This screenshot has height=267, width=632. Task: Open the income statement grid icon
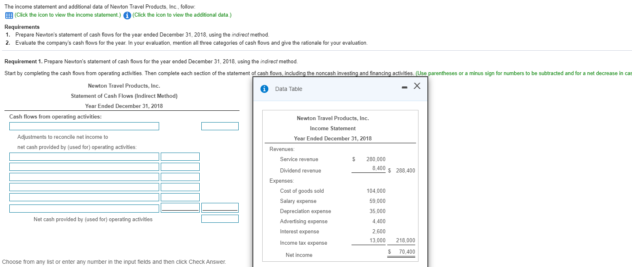coord(9,15)
